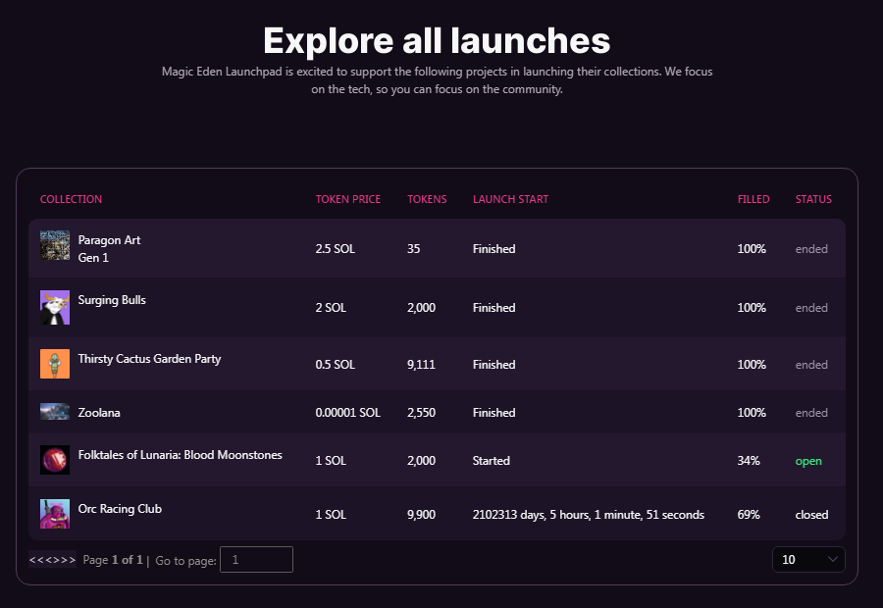The width and height of the screenshot is (883, 608).
Task: Open the Thirsty Cactus Garden Party name
Action: click(149, 359)
